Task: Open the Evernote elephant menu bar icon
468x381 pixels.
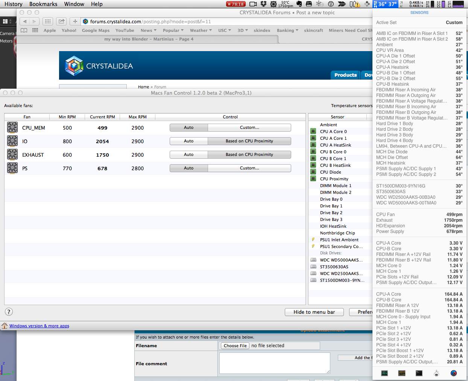Action: (299, 4)
